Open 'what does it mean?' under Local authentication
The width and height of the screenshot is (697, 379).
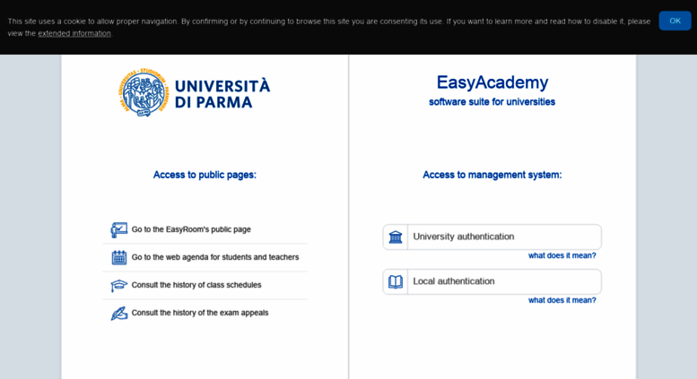click(562, 300)
